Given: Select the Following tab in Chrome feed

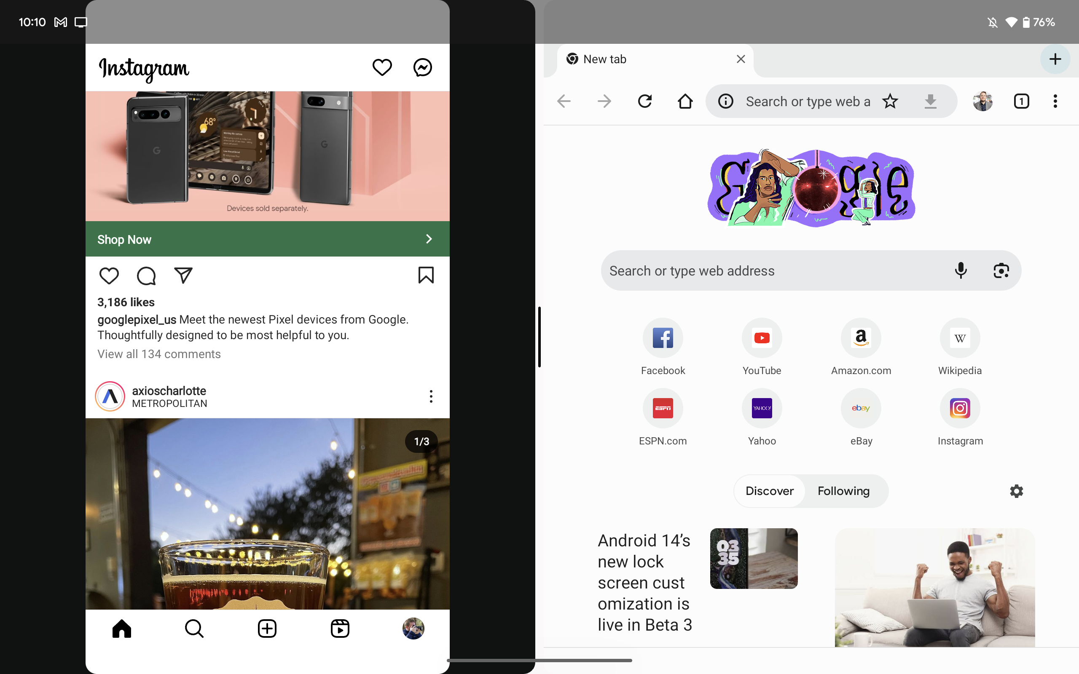Looking at the screenshot, I should click(x=844, y=490).
